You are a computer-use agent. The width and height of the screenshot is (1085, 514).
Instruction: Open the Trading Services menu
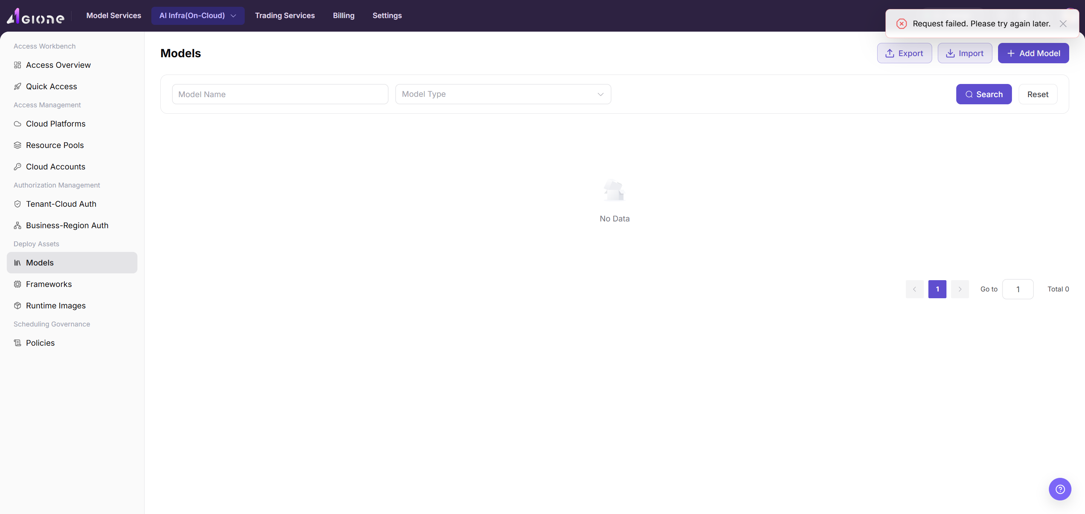[x=285, y=15]
